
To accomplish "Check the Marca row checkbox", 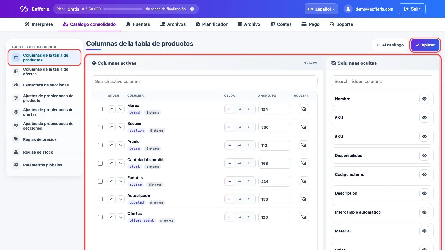I will 100,109.
